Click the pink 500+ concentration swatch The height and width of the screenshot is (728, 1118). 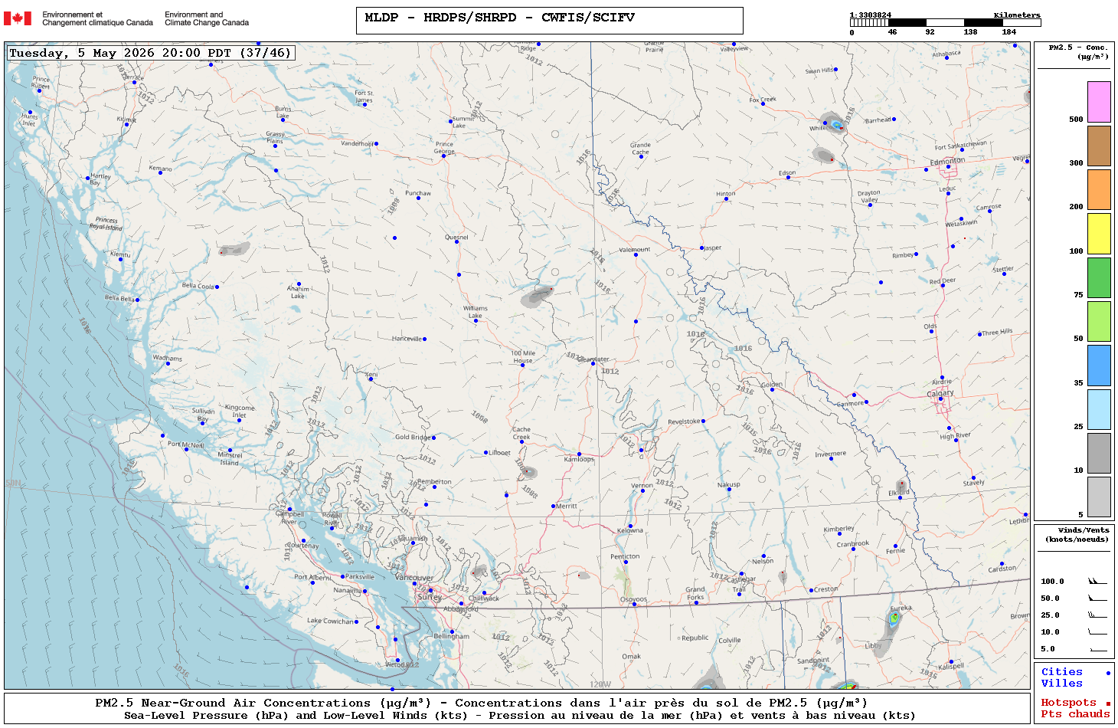click(x=1099, y=102)
